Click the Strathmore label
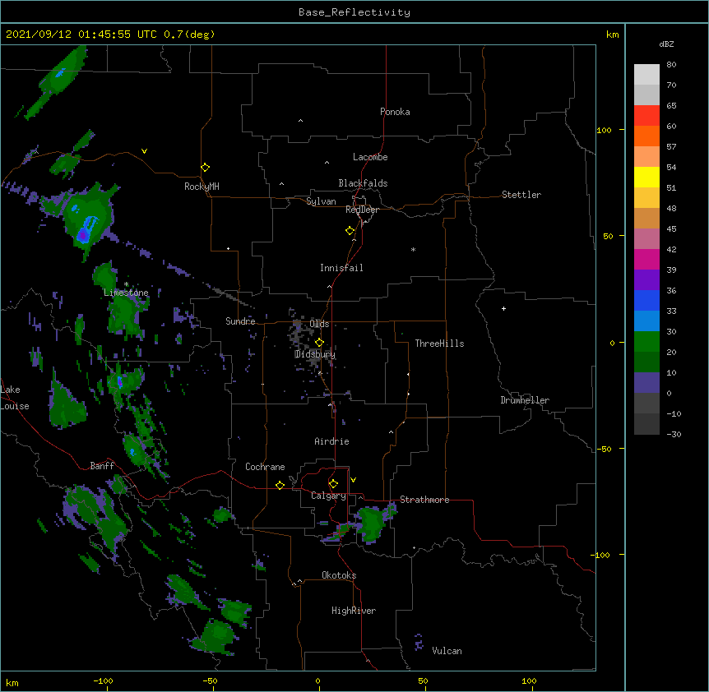Image resolution: width=709 pixels, height=692 pixels. click(x=424, y=500)
